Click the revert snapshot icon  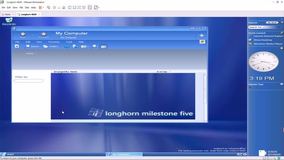(59, 8)
